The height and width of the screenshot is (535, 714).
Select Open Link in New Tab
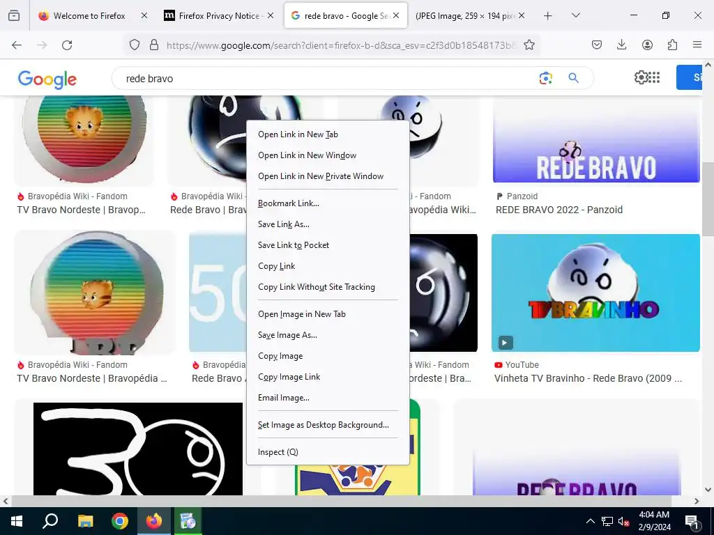(x=328, y=134)
